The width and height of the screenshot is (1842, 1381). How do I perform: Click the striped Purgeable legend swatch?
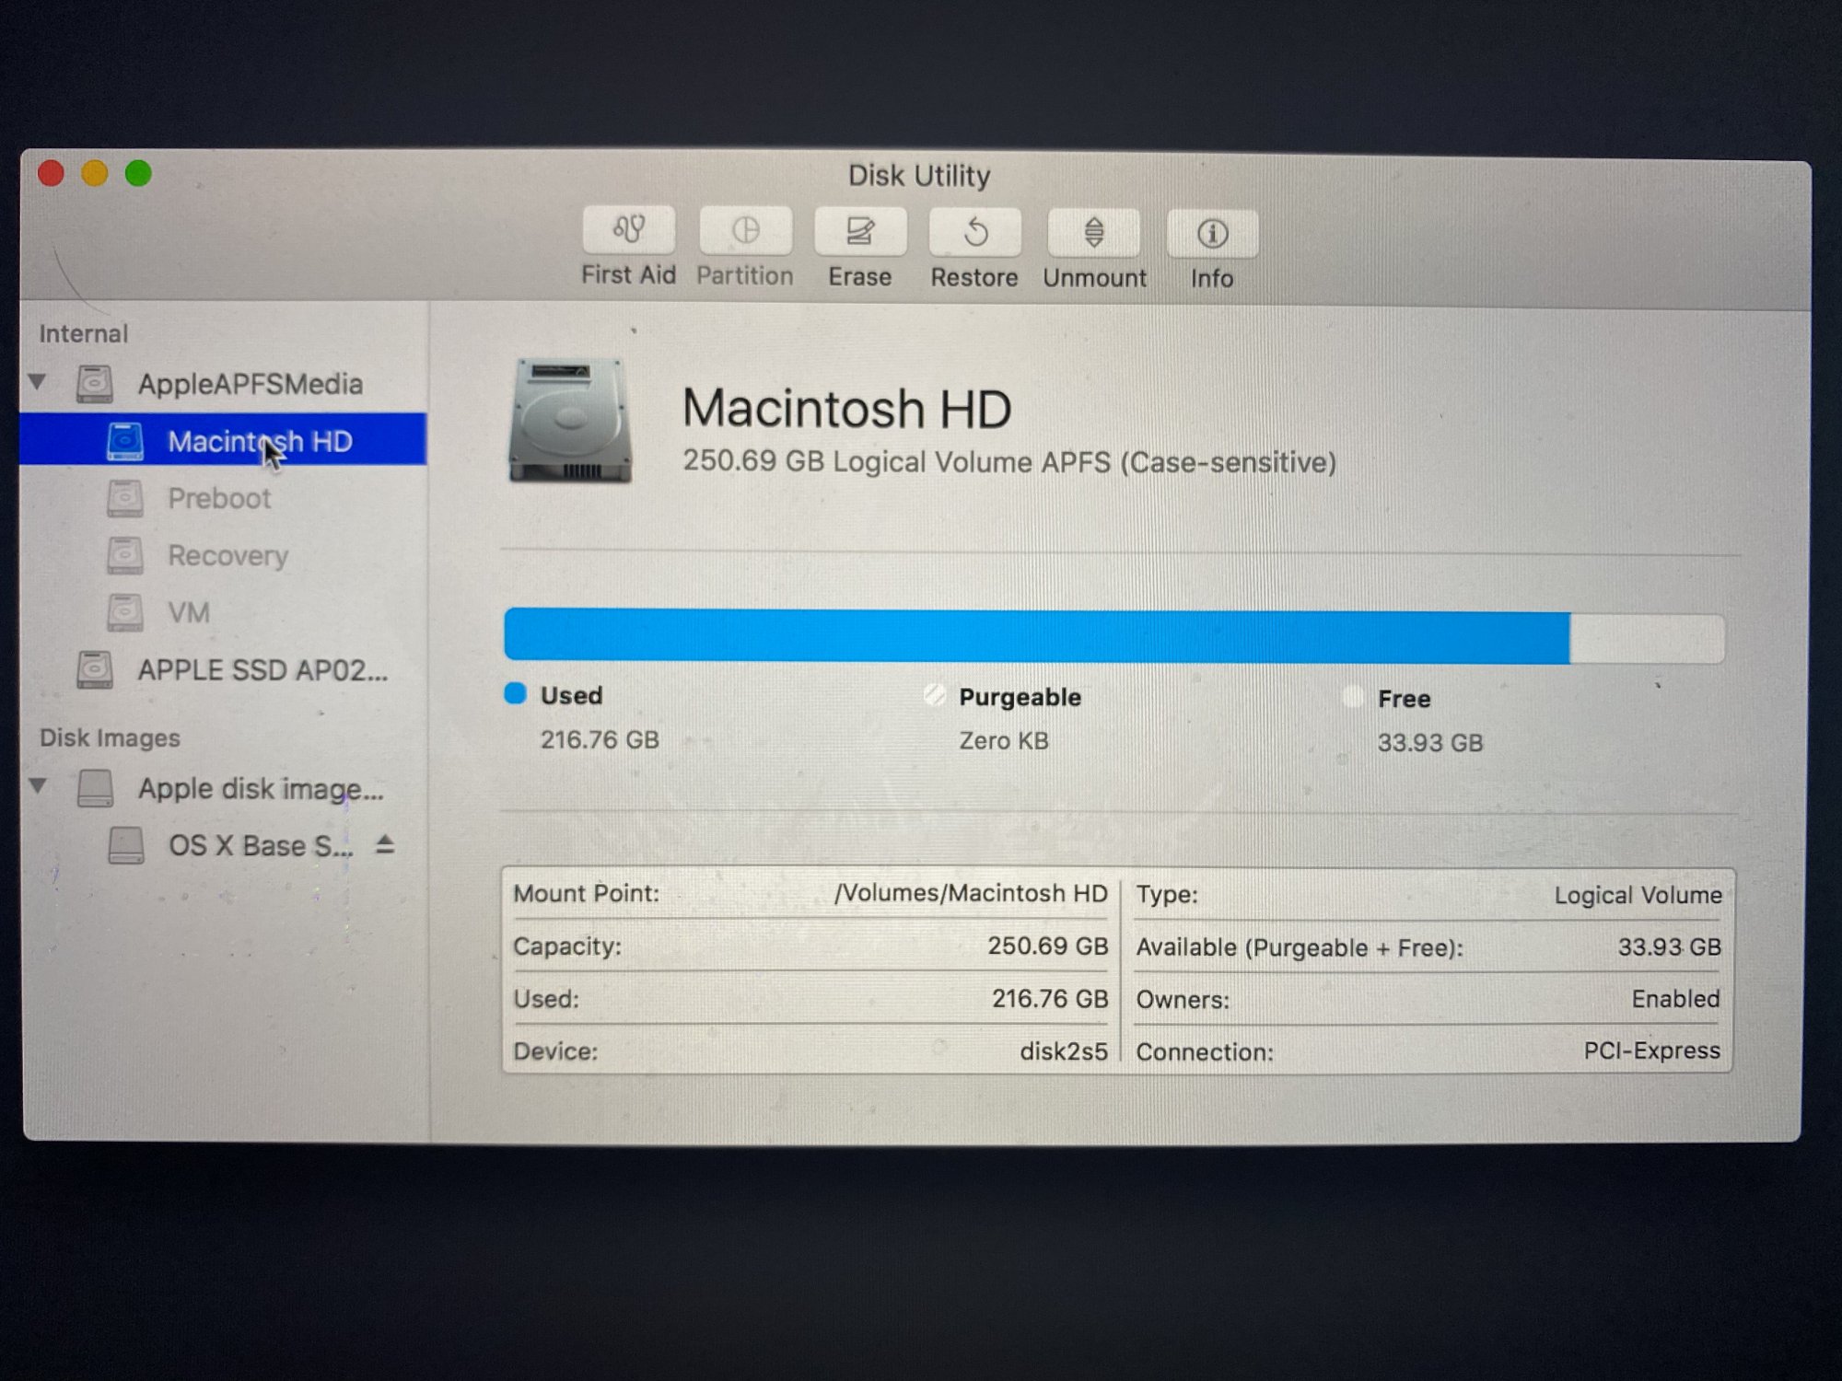click(934, 695)
